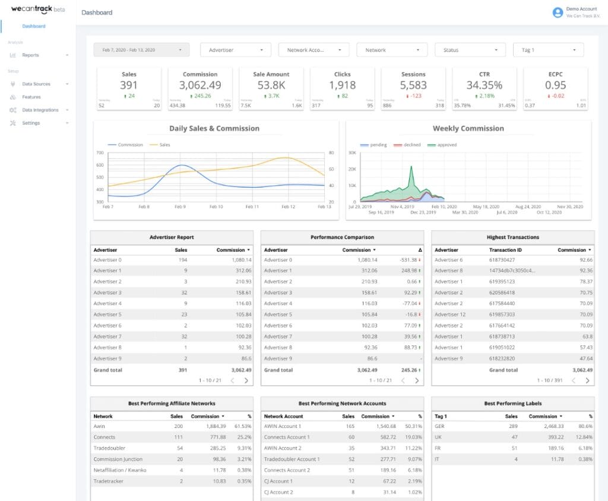Viewport: 608px width, 501px height.
Task: Click the Settings tools icon
Action: click(x=12, y=123)
